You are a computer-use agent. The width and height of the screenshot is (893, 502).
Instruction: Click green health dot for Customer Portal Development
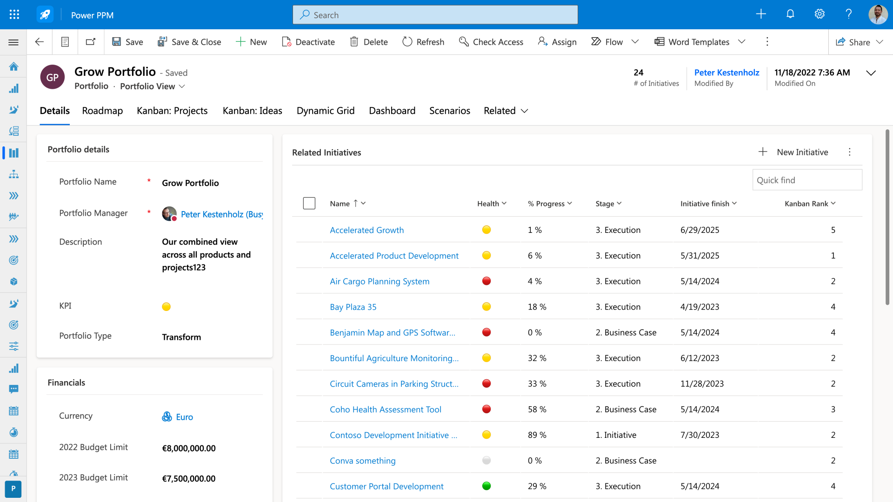(x=486, y=486)
